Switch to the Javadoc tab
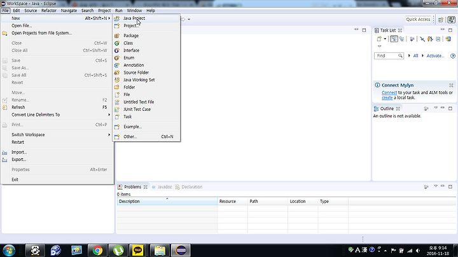The height and width of the screenshot is (257, 458). pyautogui.click(x=162, y=187)
